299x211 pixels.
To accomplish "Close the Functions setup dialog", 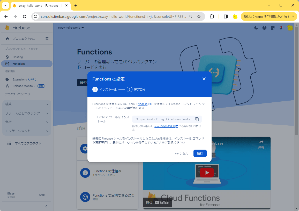I will click(x=204, y=79).
